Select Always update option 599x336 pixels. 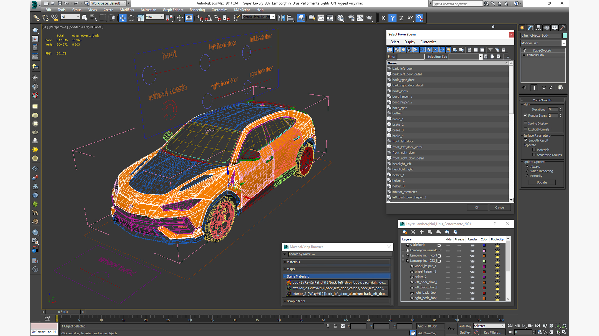527,166
